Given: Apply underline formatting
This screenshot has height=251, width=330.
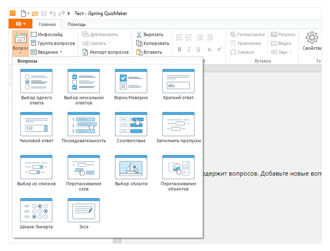Looking at the screenshot, I should coord(198,49).
